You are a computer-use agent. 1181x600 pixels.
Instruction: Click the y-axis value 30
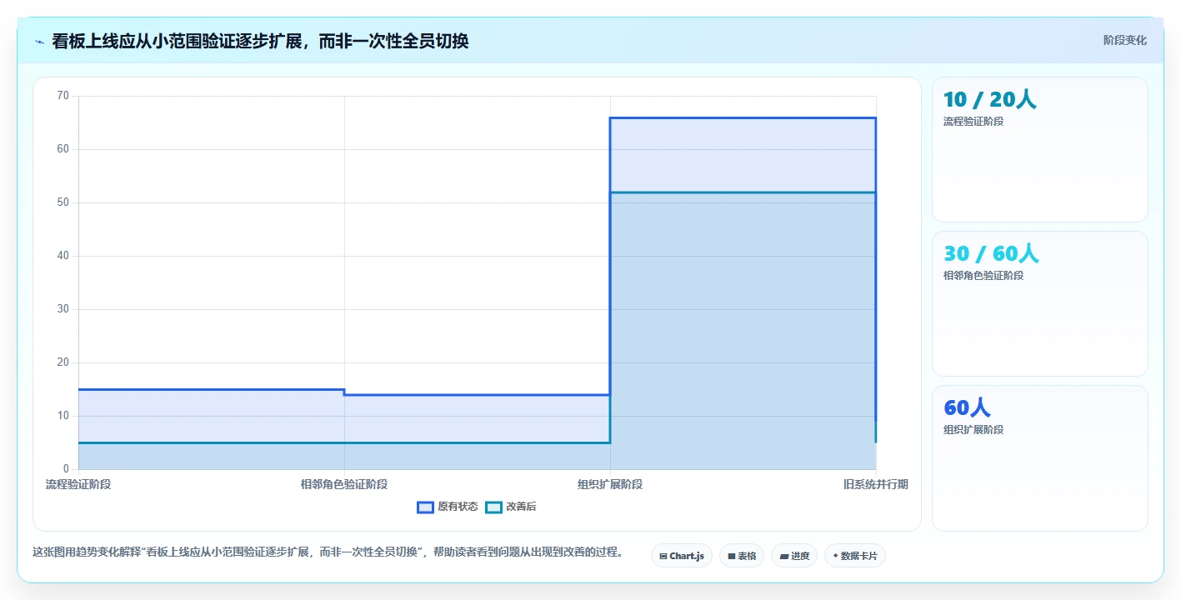[63, 309]
